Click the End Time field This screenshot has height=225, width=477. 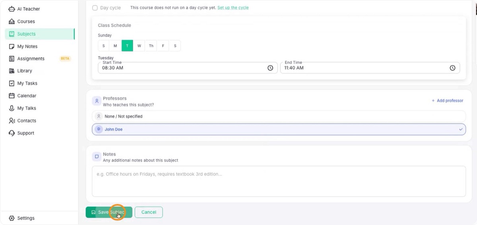(x=370, y=68)
